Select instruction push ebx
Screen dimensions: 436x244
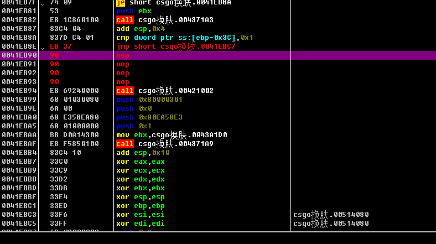coord(134,11)
